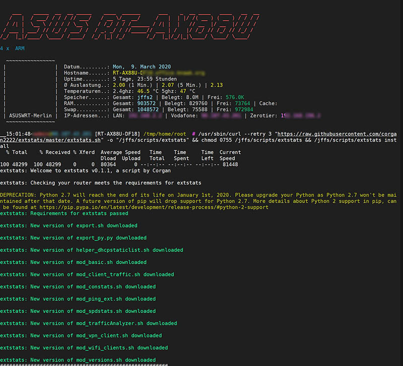
Task: Click the pip.pypa.io Python 2 support URL
Action: coord(154,207)
